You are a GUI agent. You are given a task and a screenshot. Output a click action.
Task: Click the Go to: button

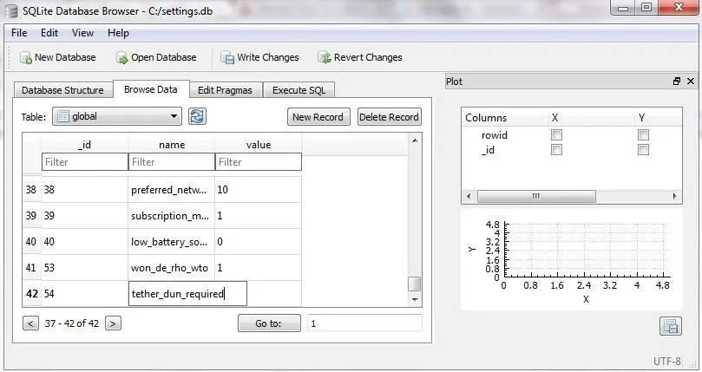coord(269,323)
